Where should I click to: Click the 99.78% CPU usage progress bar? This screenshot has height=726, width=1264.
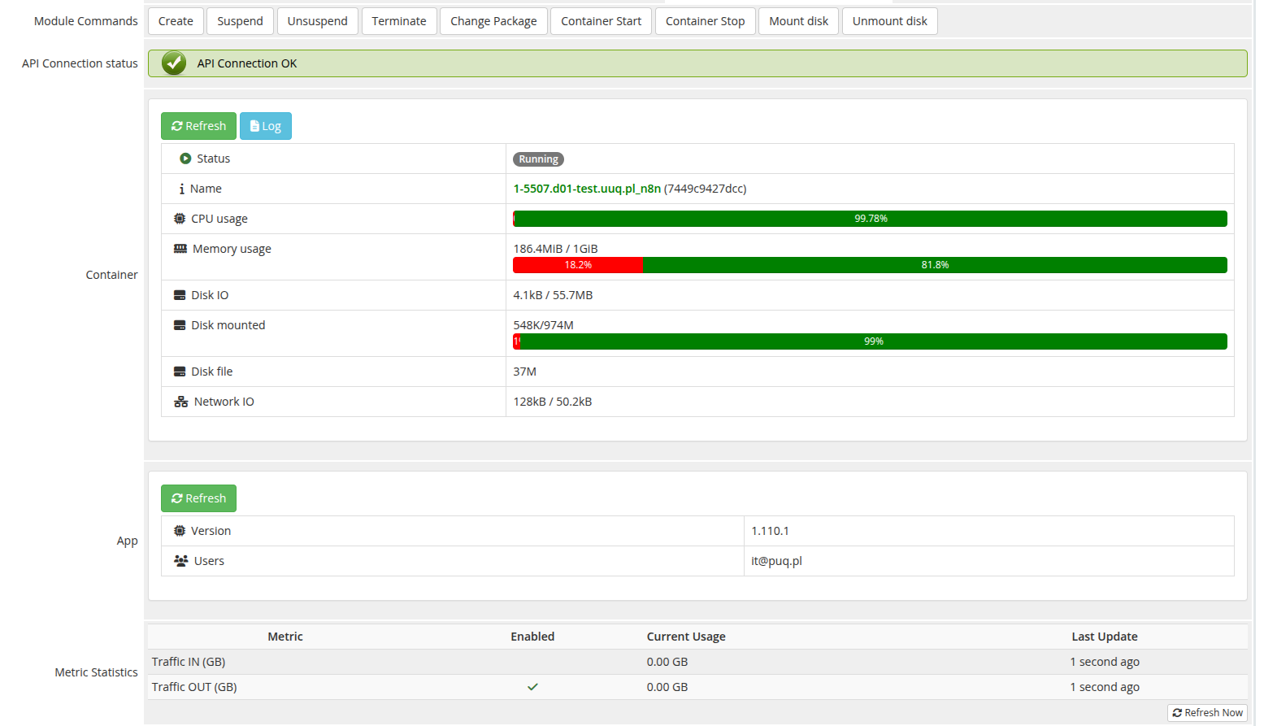coord(870,218)
